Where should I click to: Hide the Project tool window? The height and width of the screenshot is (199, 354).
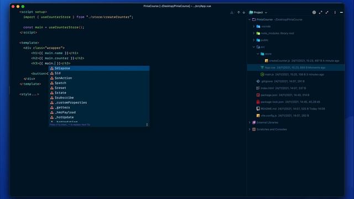click(x=341, y=12)
